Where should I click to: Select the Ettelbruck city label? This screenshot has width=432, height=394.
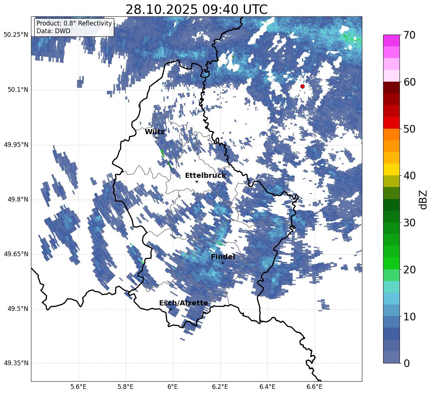(205, 176)
